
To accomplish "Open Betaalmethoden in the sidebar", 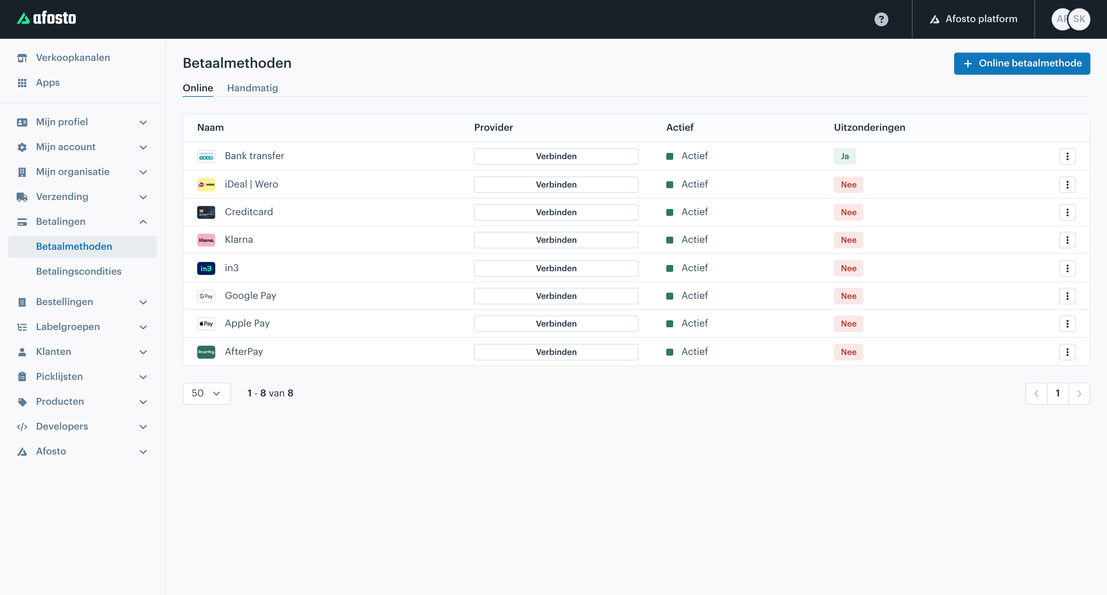I will click(83, 247).
